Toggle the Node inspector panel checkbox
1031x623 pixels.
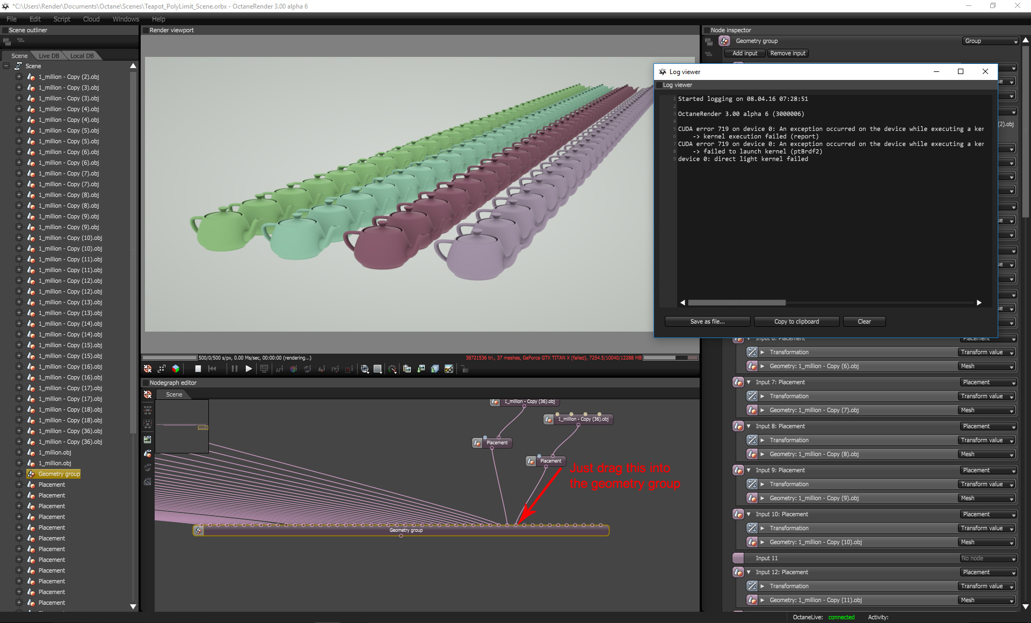click(x=707, y=30)
